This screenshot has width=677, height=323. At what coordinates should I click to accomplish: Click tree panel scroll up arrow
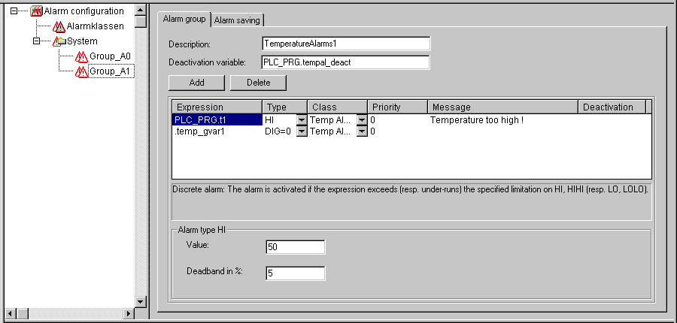[141, 10]
